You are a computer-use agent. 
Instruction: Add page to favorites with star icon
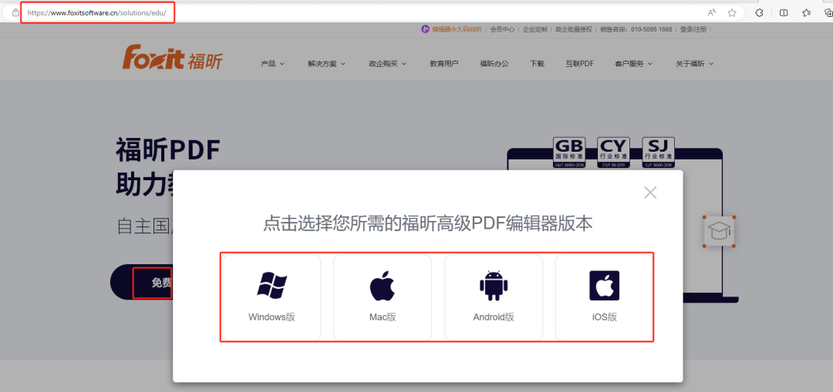point(731,13)
